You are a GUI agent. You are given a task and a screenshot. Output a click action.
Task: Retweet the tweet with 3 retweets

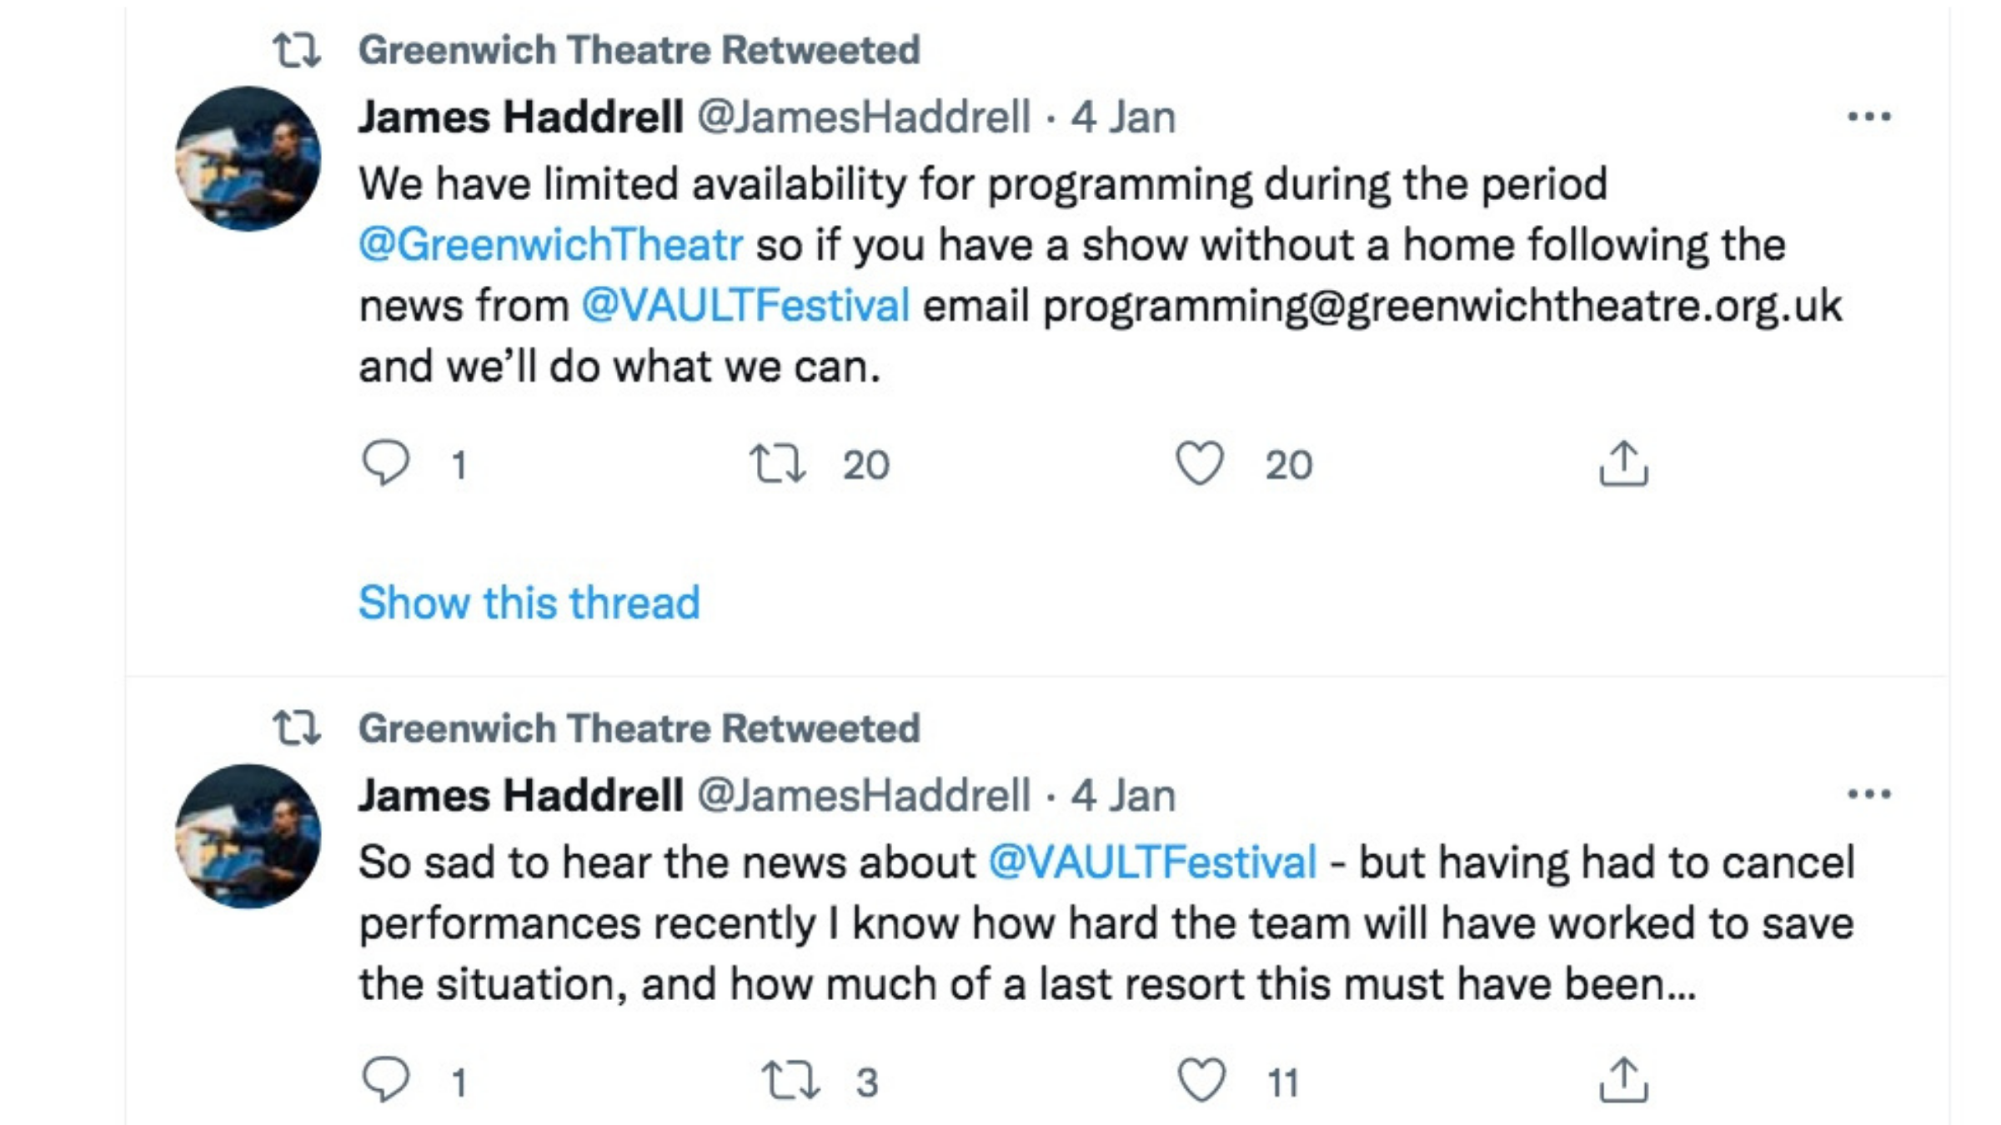[790, 1080]
